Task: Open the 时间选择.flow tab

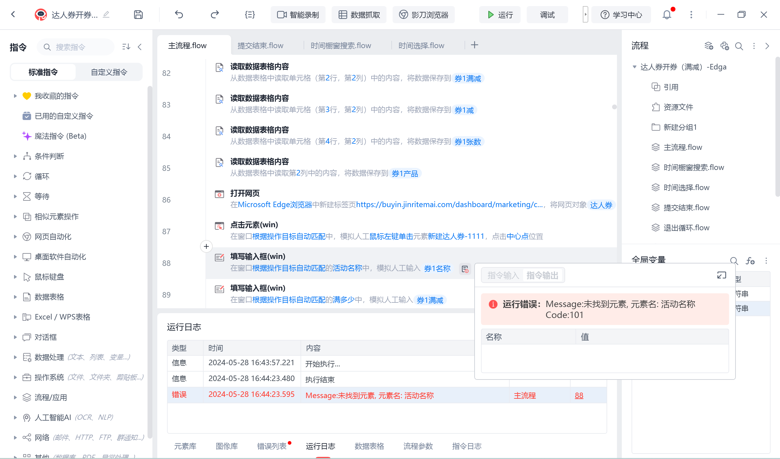Action: (x=421, y=45)
